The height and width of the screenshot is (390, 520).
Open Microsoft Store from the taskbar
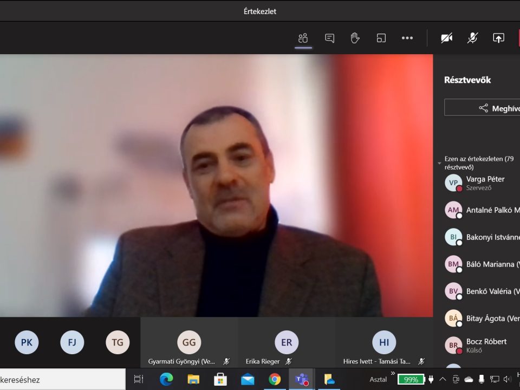pyautogui.click(x=220, y=379)
